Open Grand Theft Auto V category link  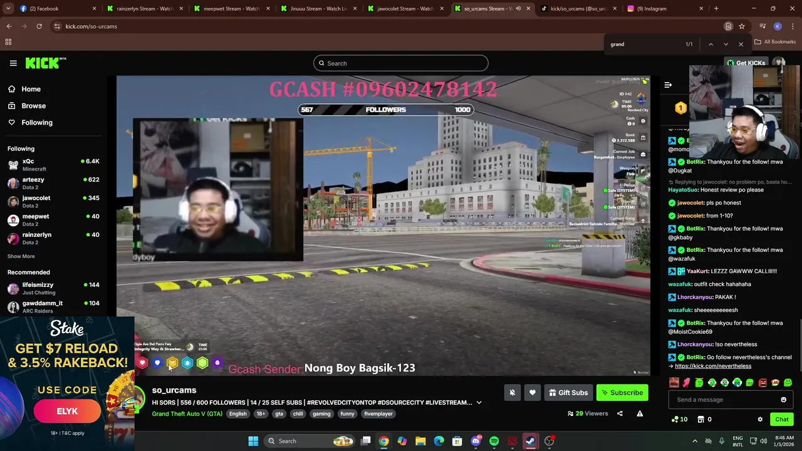(187, 413)
